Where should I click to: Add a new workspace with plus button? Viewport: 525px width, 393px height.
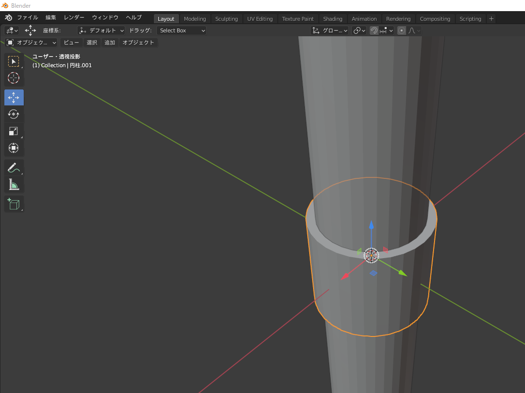click(491, 19)
